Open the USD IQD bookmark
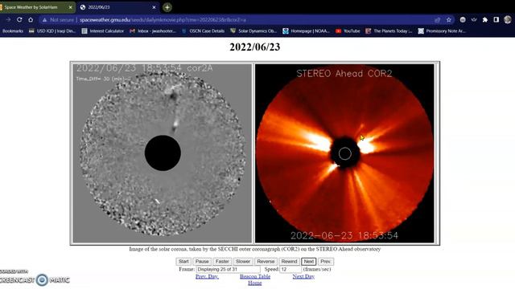 point(52,31)
